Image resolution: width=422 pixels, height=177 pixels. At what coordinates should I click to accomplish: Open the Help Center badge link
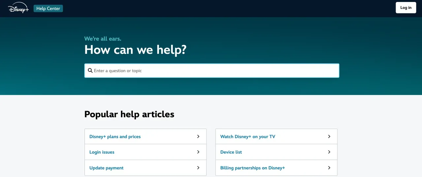tap(48, 9)
